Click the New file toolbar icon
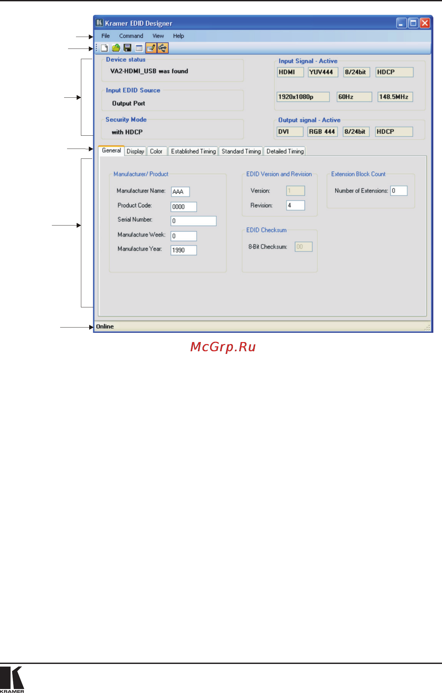Viewport: 442px width, 693px height. click(x=104, y=48)
